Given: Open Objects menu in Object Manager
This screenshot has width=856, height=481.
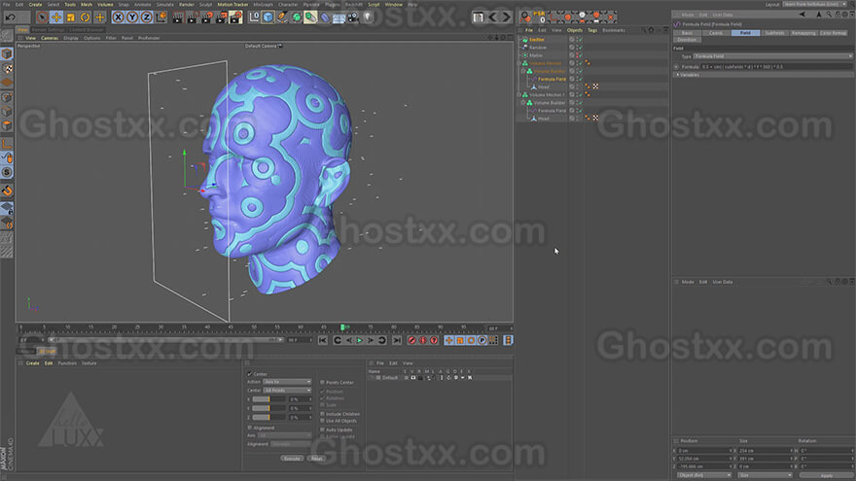Looking at the screenshot, I should 575,30.
